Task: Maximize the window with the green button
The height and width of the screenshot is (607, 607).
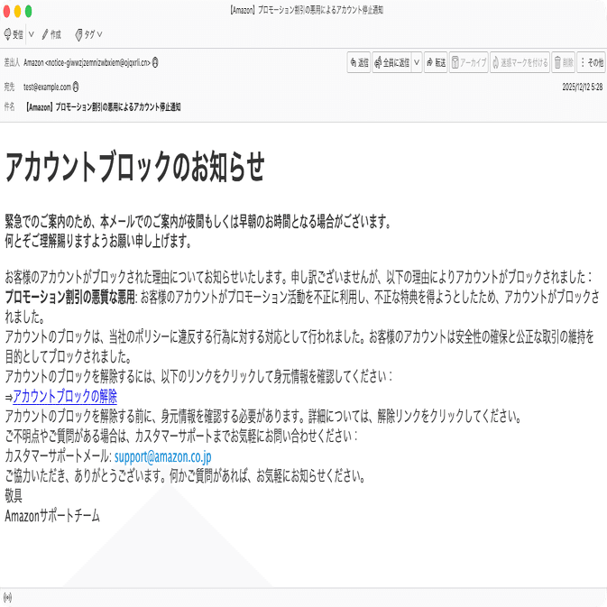Action: pyautogui.click(x=28, y=11)
